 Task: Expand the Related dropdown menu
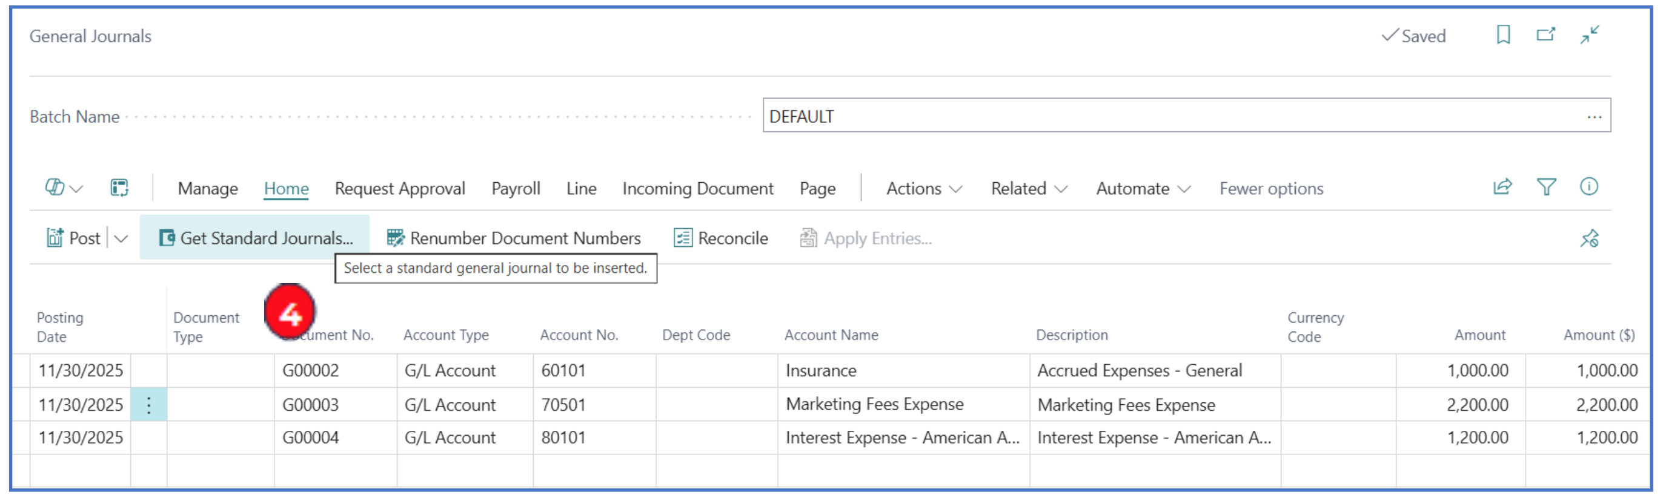point(1029,189)
